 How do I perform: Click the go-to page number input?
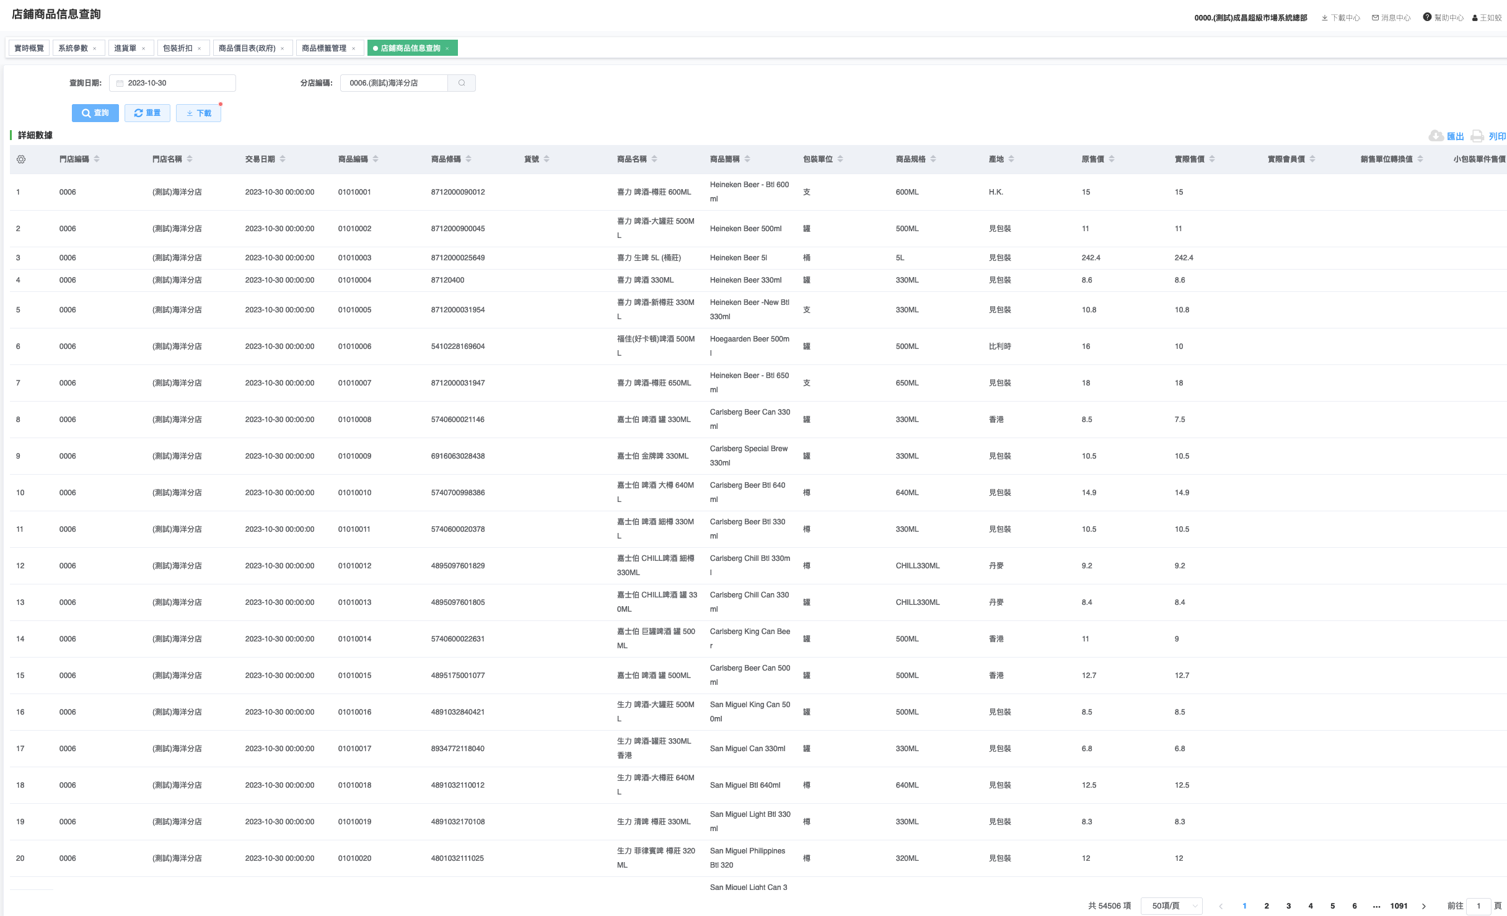point(1478,906)
